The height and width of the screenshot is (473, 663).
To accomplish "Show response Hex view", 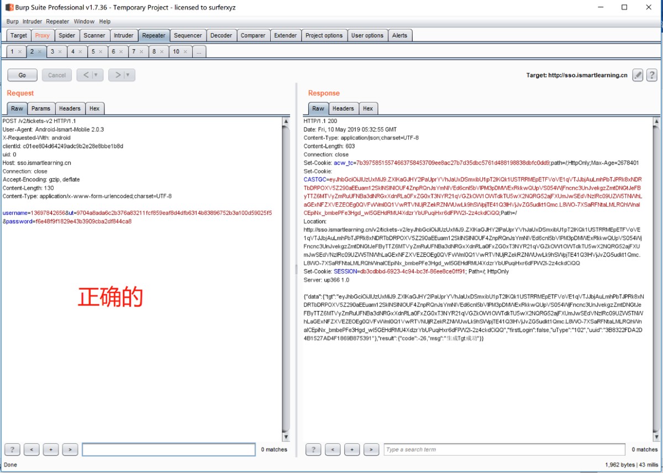I will (368, 108).
